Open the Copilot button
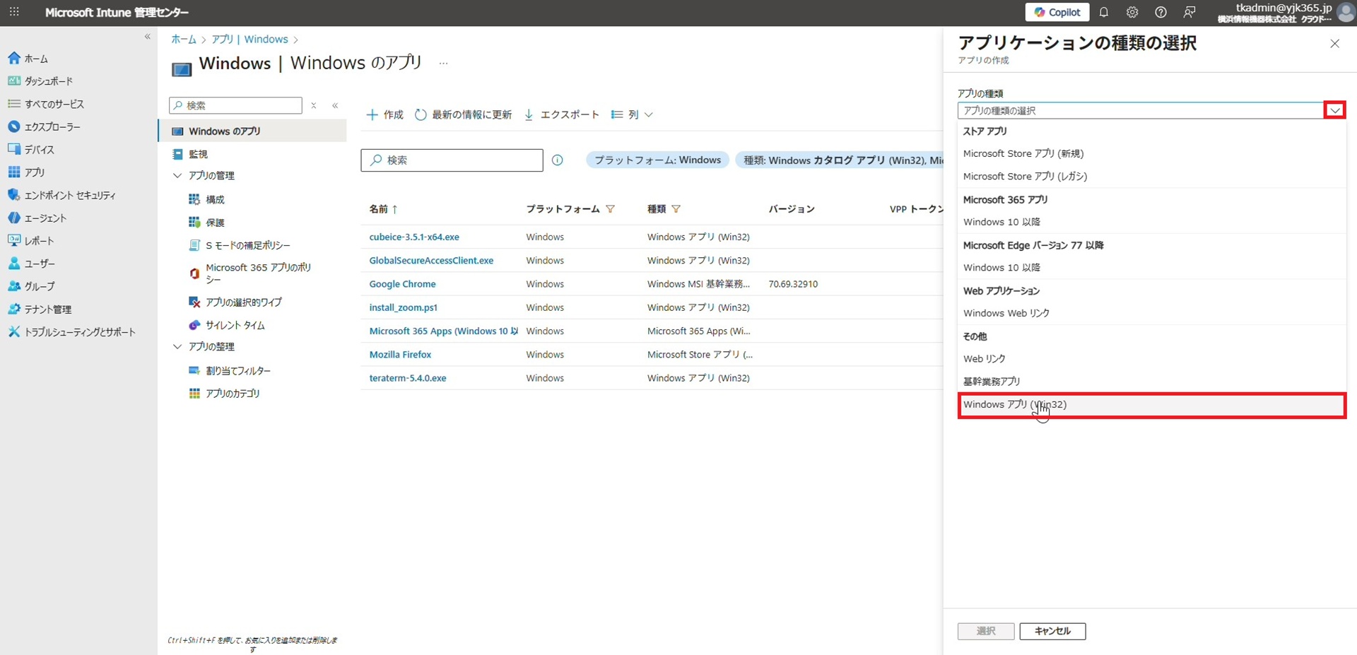 pyautogui.click(x=1057, y=13)
